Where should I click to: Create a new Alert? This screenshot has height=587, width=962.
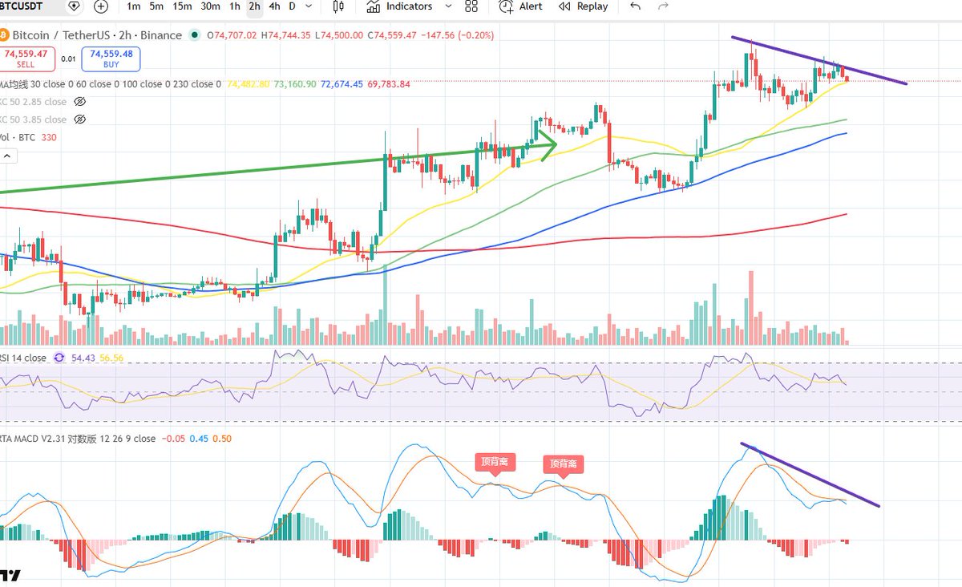[x=521, y=6]
